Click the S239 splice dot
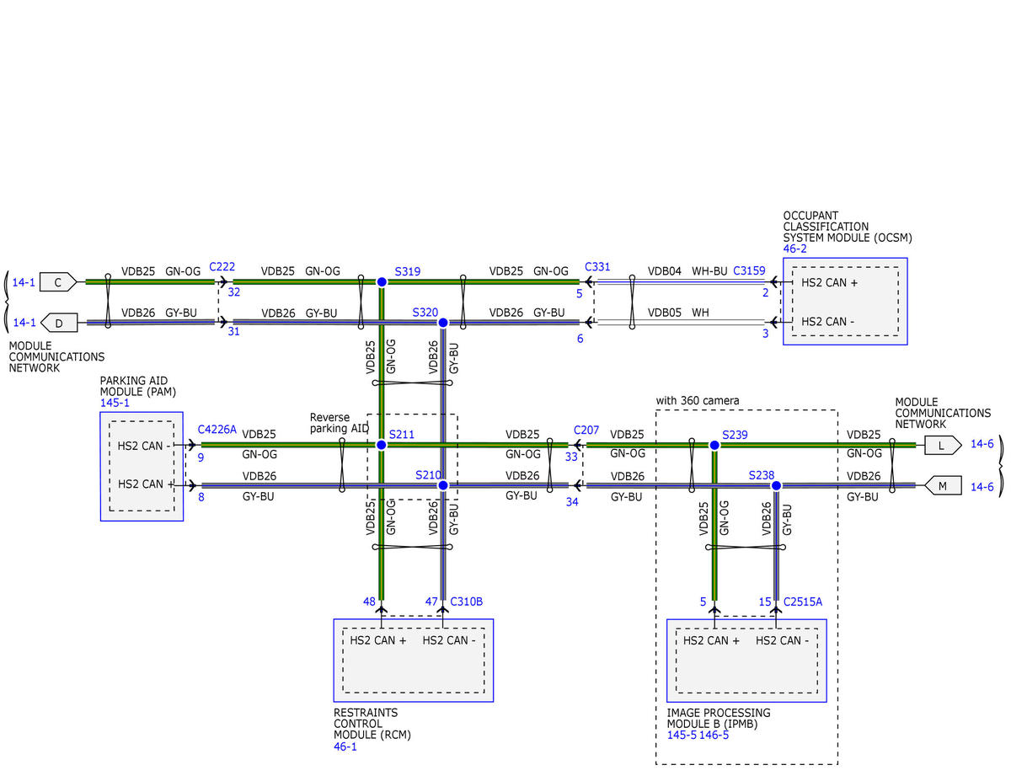The image size is (1011, 781). (x=714, y=445)
